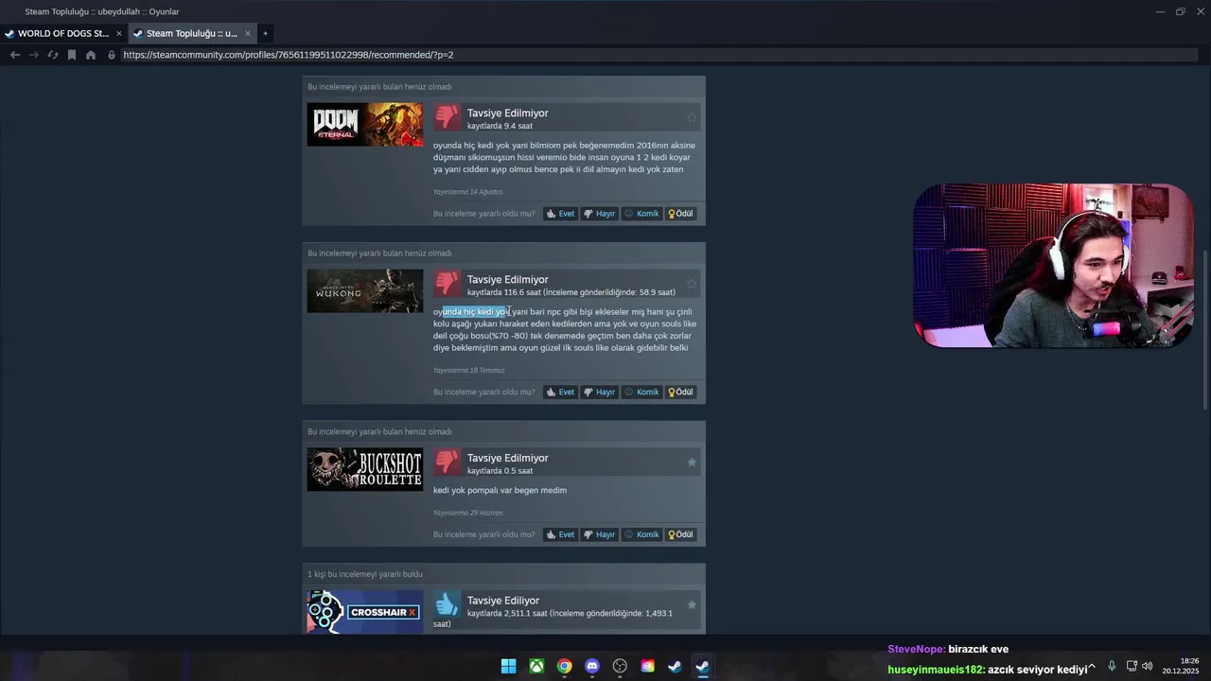1211x681 pixels.
Task: Vote Evet on the Buckshot Roulette review
Action: coord(561,534)
